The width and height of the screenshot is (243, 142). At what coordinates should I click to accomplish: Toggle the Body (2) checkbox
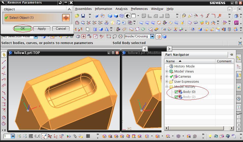176,97
